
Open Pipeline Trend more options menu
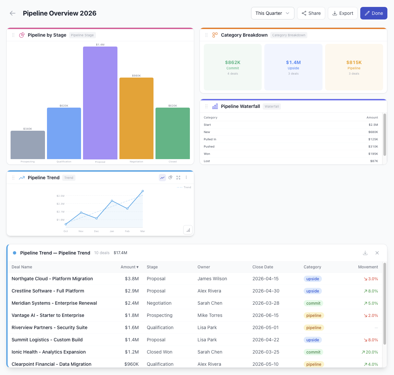click(186, 178)
